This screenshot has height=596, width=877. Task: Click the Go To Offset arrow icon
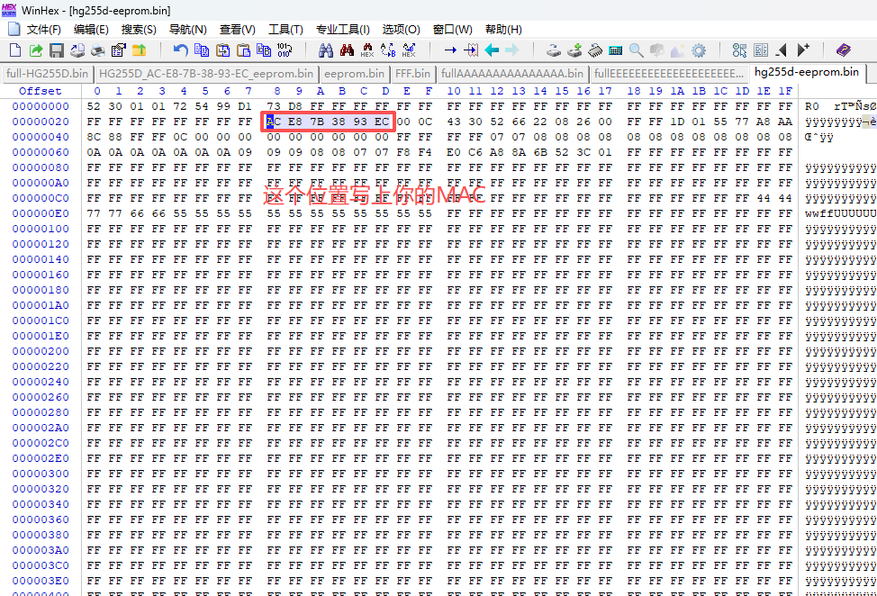pyautogui.click(x=450, y=50)
